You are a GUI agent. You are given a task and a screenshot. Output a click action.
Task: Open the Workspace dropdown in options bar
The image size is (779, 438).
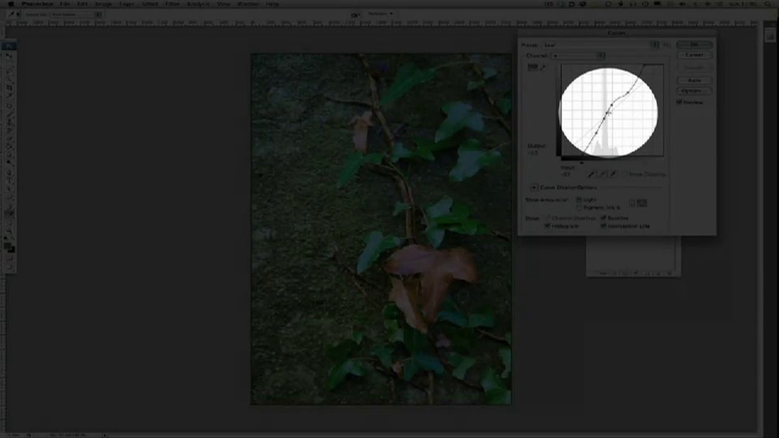tap(381, 14)
